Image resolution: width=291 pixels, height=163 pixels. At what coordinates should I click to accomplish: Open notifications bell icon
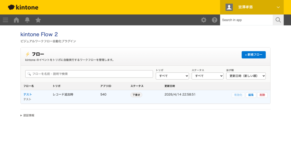tap(27, 20)
